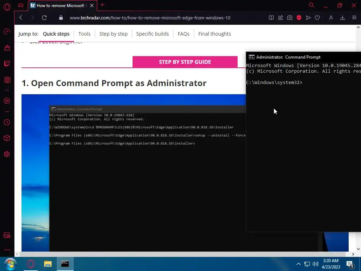Open the Windows Start button
This screenshot has width=361, height=271.
[10, 264]
